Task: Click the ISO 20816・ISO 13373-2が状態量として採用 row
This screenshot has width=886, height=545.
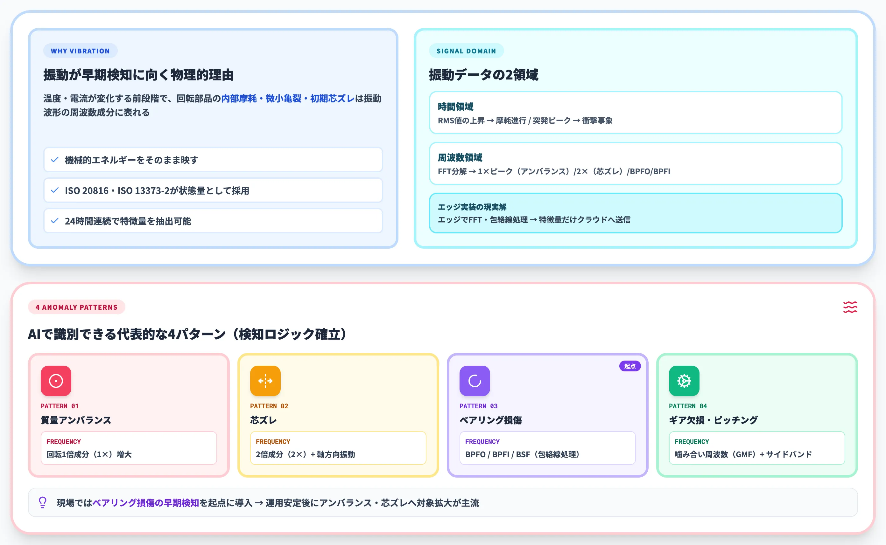Action: click(213, 190)
